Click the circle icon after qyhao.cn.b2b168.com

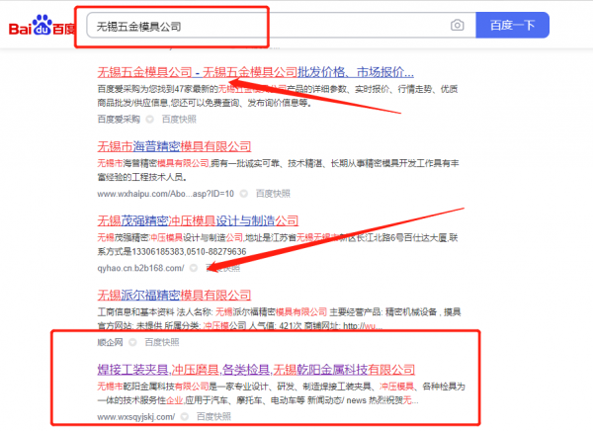pos(194,267)
